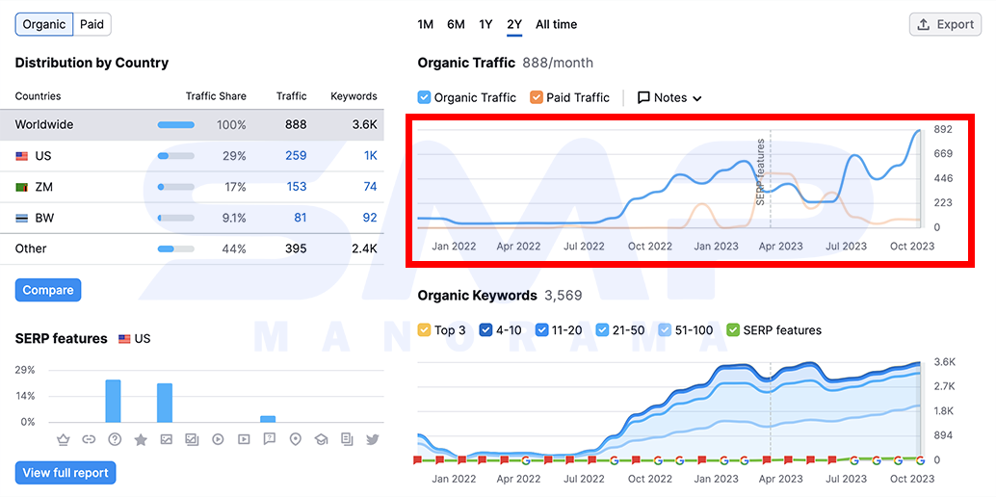The width and height of the screenshot is (996, 497).
Task: Click the Export button
Action: pos(945,24)
